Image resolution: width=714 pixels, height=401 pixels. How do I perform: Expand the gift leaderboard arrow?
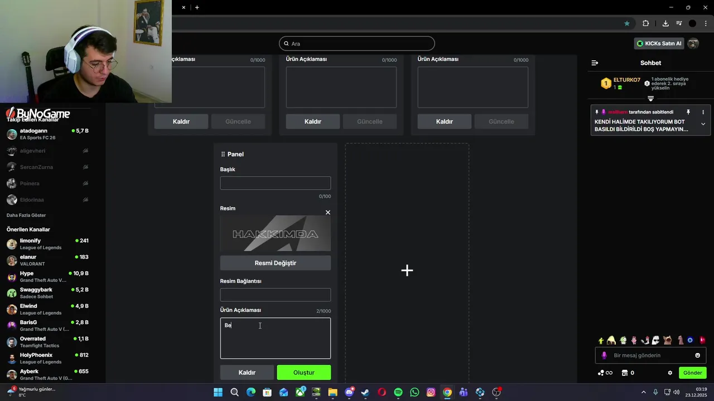[650, 99]
